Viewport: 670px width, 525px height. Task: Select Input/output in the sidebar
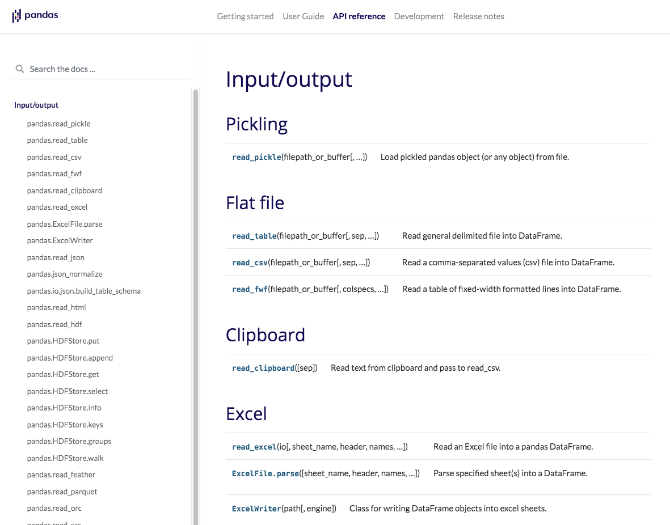pos(36,105)
